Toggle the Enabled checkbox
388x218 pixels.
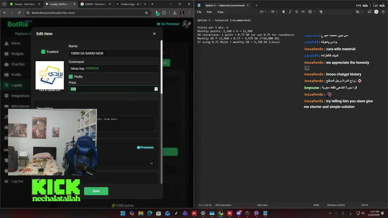point(43,52)
